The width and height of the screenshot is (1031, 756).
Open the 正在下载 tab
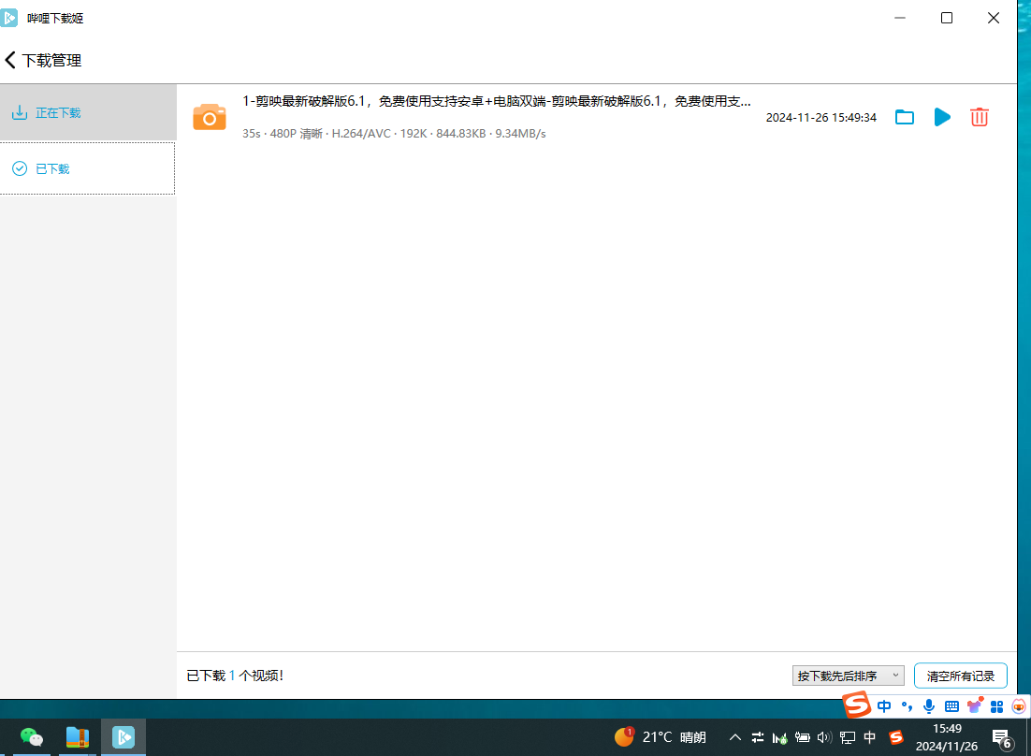click(x=88, y=113)
